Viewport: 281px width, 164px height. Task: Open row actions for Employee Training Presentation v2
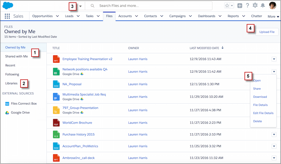point(274,59)
